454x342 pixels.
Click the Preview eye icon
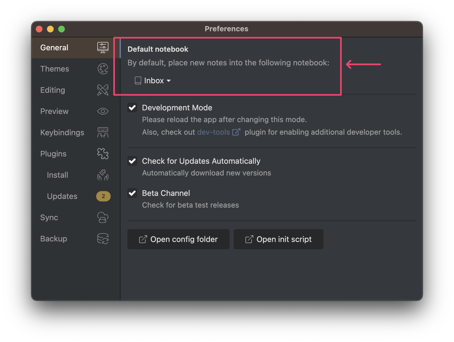103,111
